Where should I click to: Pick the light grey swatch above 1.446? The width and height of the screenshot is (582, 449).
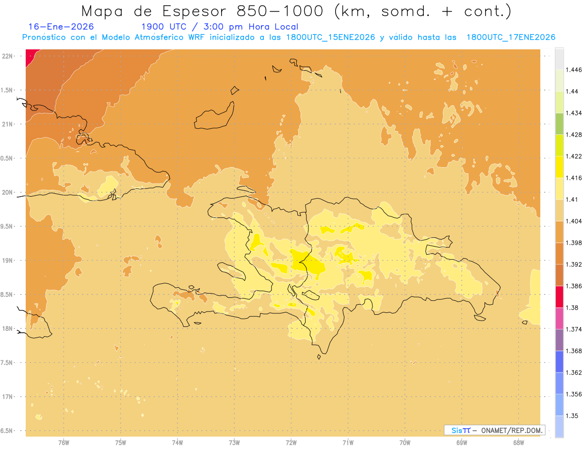coord(559,59)
